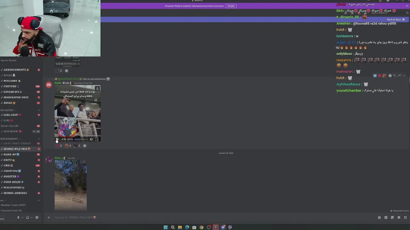The image size is (410, 230).
Task: Open headphone output options dropdown arrow
Action: 31,218
